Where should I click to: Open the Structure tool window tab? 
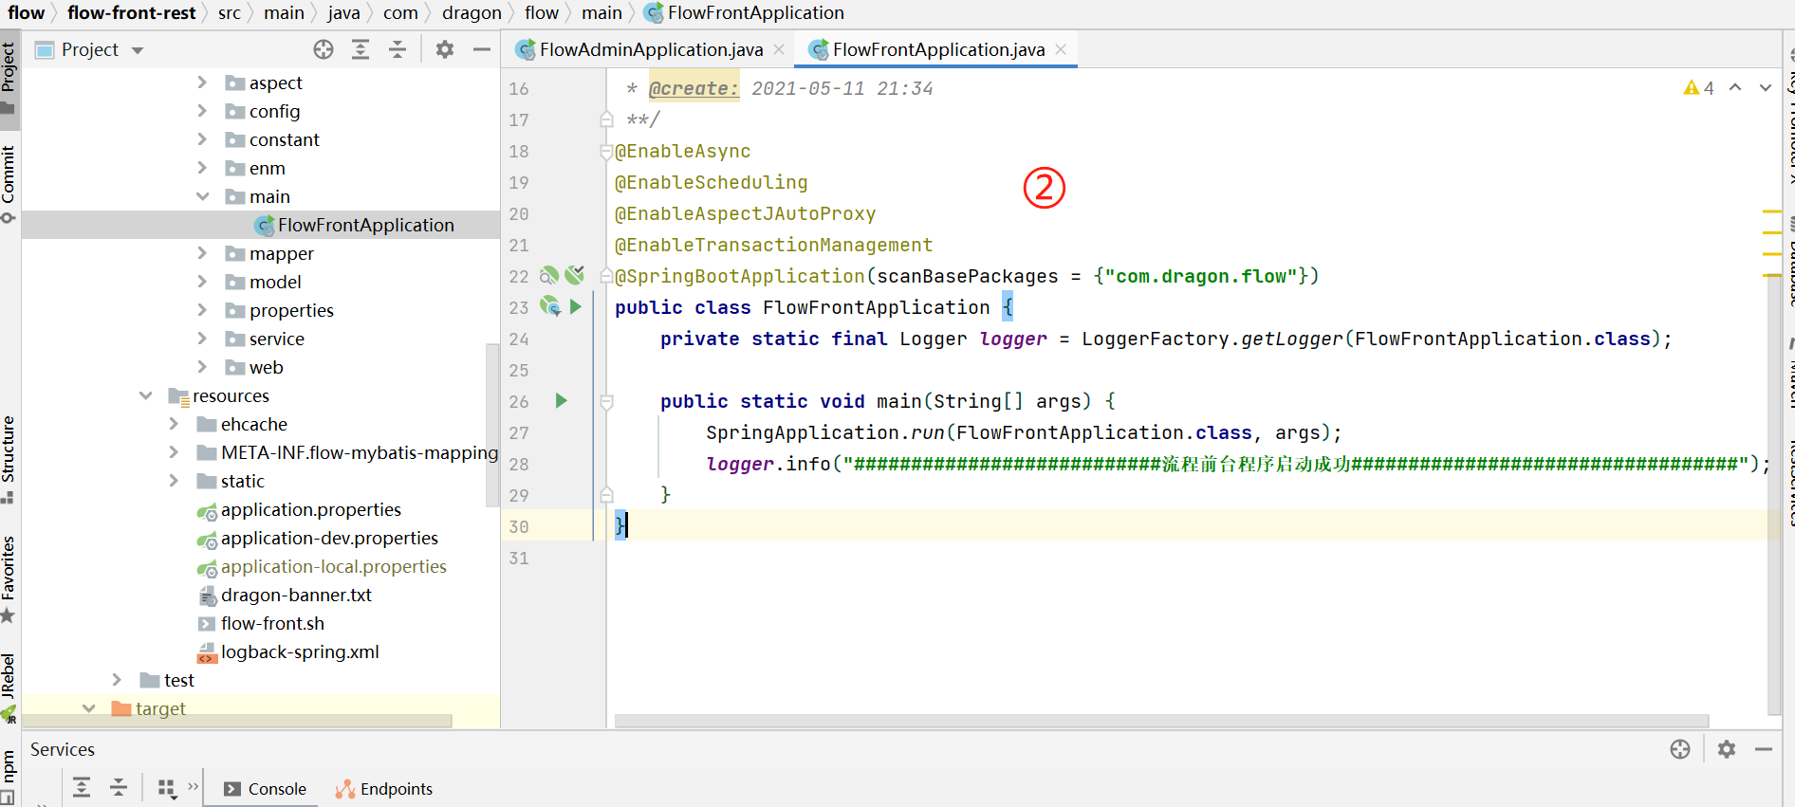point(9,458)
